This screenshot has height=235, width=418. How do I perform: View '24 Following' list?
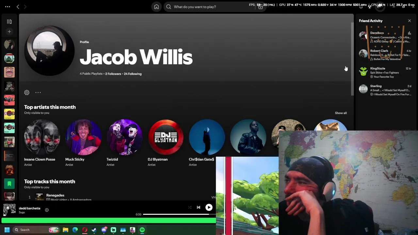133,74
